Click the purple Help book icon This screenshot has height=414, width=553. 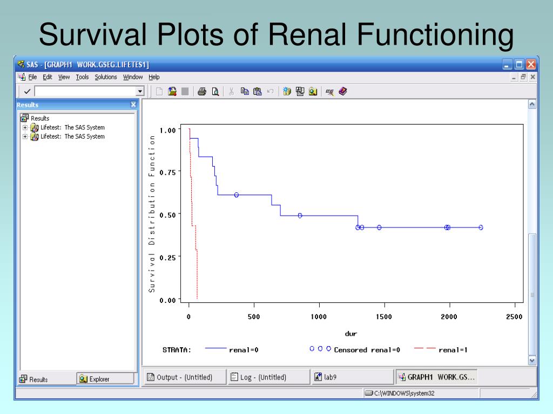coord(343,92)
